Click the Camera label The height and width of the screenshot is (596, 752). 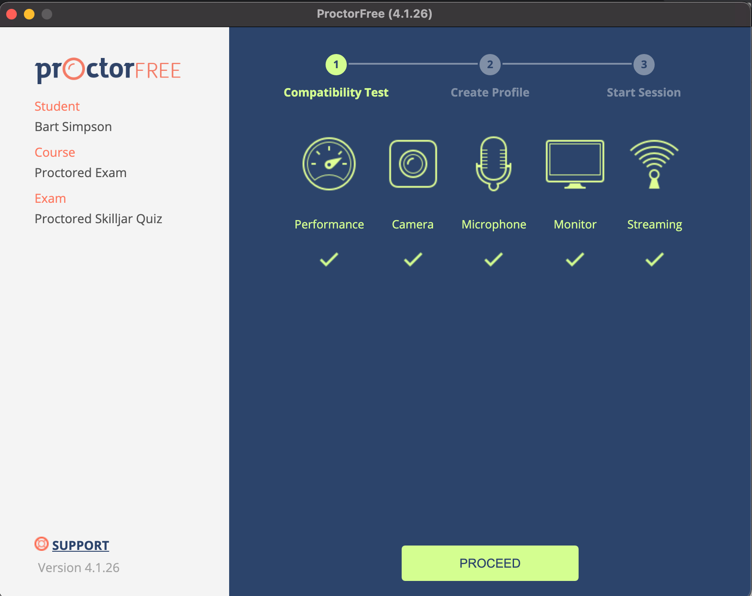click(x=413, y=224)
